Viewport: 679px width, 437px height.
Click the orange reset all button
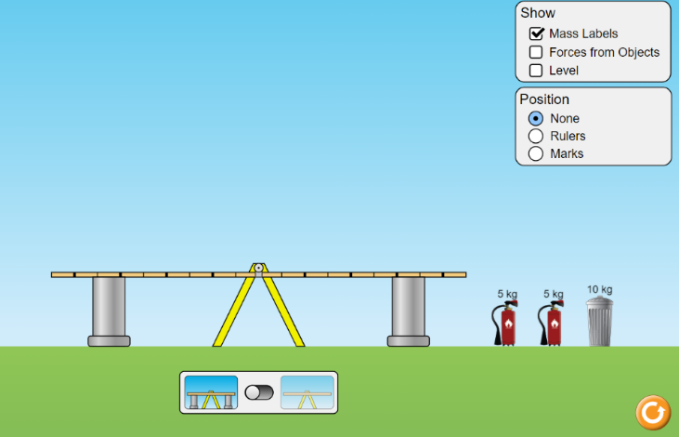point(653,412)
